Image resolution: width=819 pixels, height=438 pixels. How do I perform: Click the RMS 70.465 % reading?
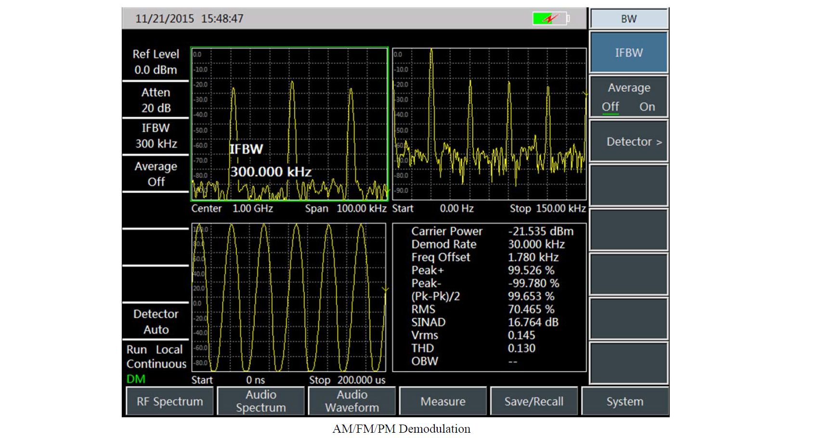pyautogui.click(x=483, y=309)
